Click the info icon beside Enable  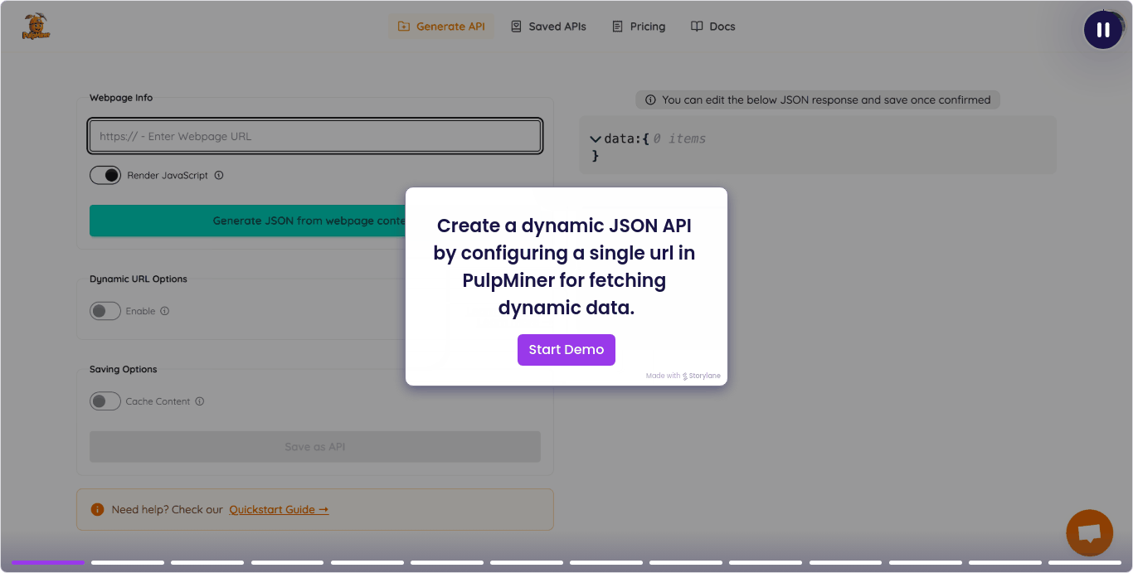point(164,311)
